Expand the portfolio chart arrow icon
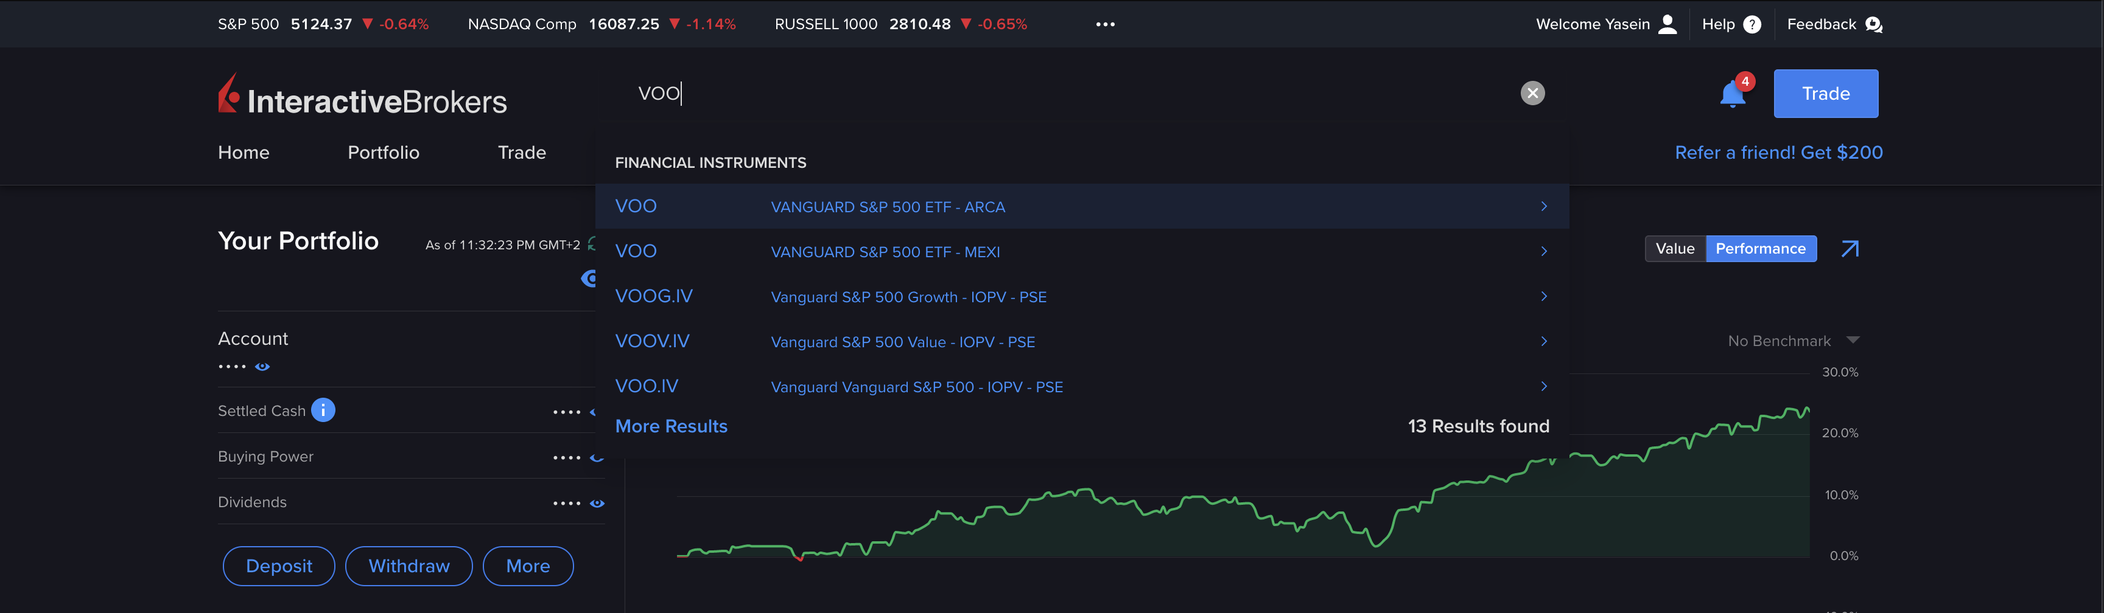 (x=1850, y=249)
